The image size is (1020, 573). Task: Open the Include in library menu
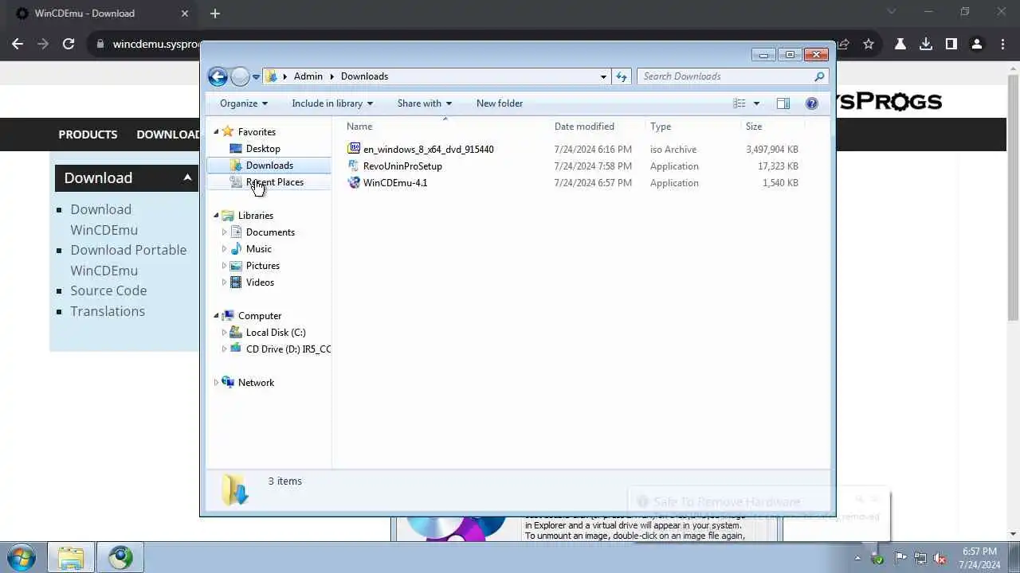pos(332,103)
